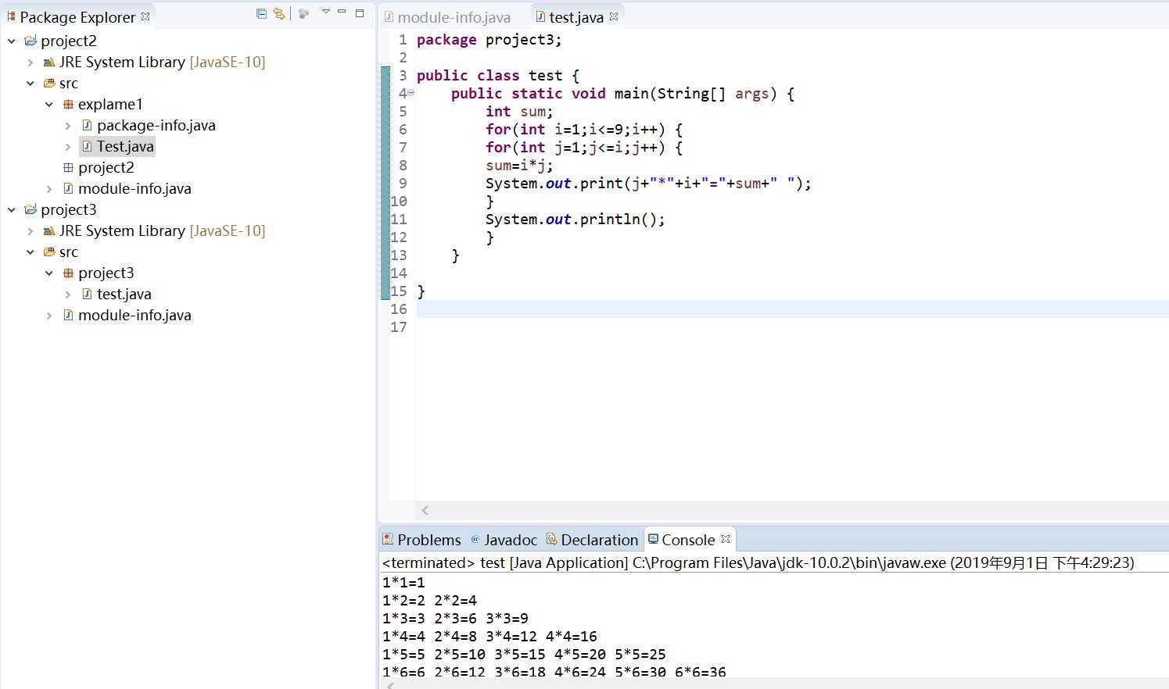Open the Javadoc view tab
The width and height of the screenshot is (1169, 689).
click(510, 540)
